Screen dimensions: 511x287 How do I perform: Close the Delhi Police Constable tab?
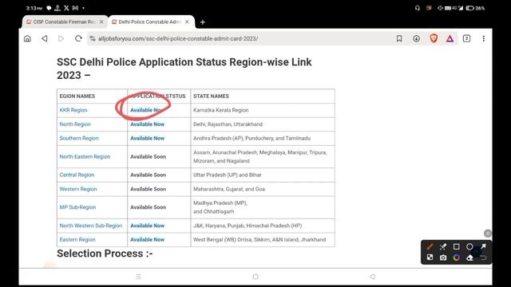[x=187, y=22]
